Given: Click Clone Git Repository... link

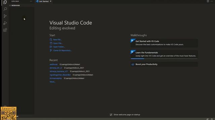Looking at the screenshot, I should [62, 50].
